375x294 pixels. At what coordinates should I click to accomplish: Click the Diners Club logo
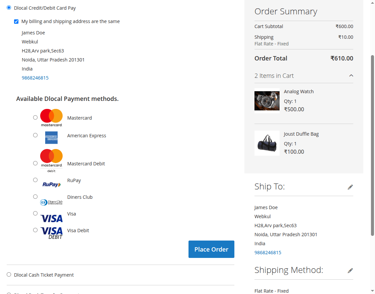51,202
